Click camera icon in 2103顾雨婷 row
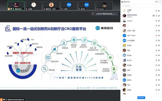The height and width of the screenshot is (101, 162). pos(159,40)
